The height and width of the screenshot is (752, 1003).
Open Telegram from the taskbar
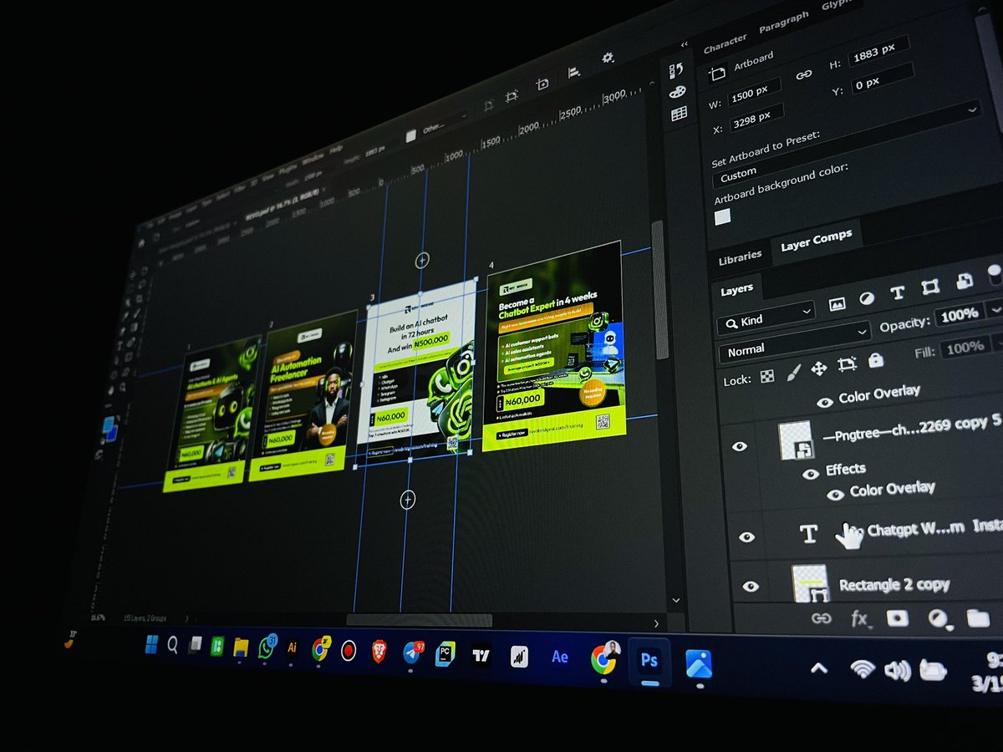(x=413, y=652)
